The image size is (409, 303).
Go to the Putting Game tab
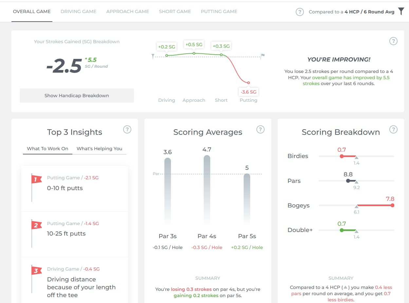click(219, 11)
